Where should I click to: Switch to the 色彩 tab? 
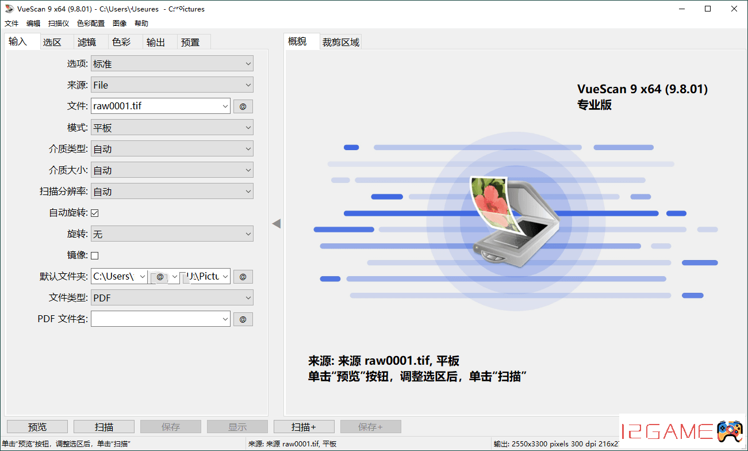coord(125,42)
